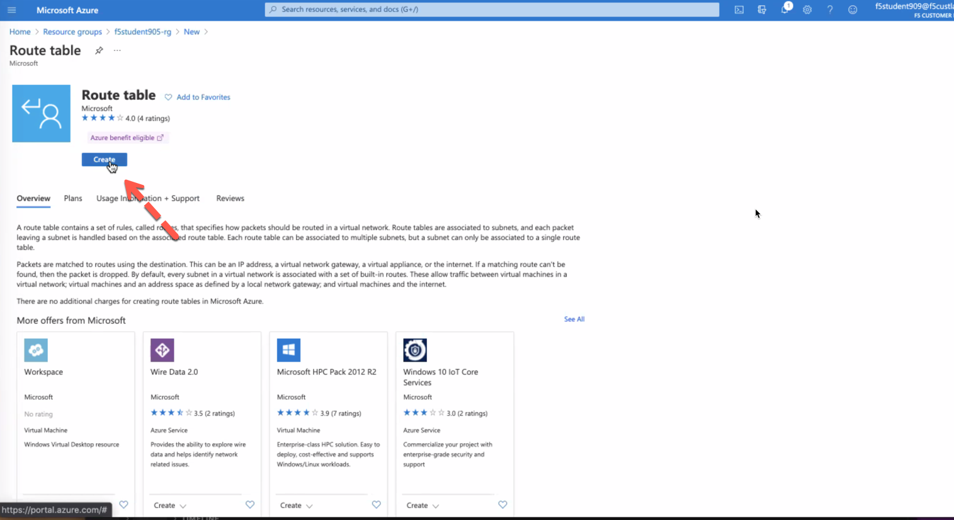
Task: Click the Microsoft HPC Pack icon
Action: coord(288,350)
